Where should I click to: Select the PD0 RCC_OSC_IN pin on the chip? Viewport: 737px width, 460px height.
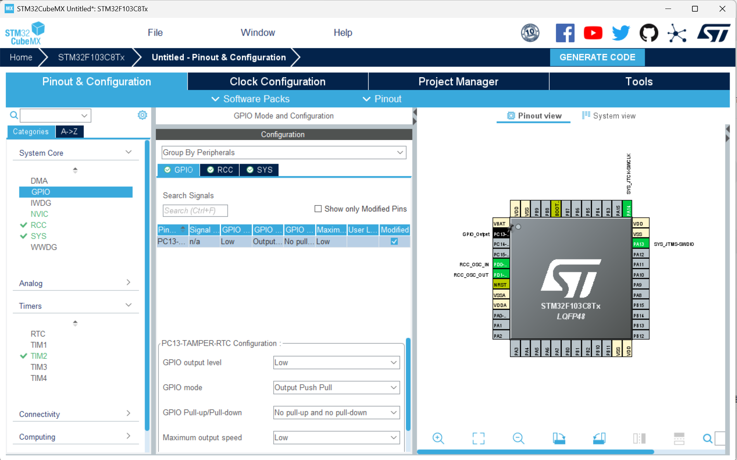(501, 265)
